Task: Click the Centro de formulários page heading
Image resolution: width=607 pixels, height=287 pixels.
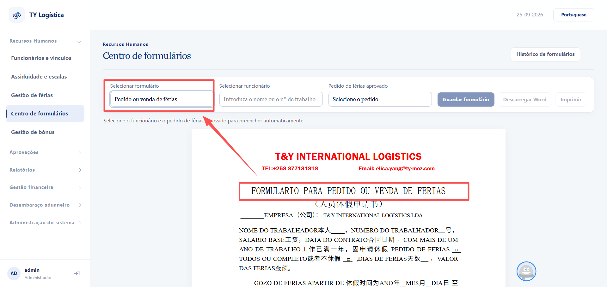Action: [147, 56]
